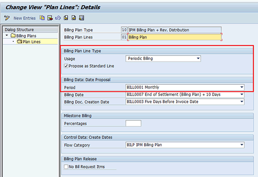Click the Billing Doc. Creation Date label
Image resolution: width=258 pixels, height=177 pixels.
point(87,102)
